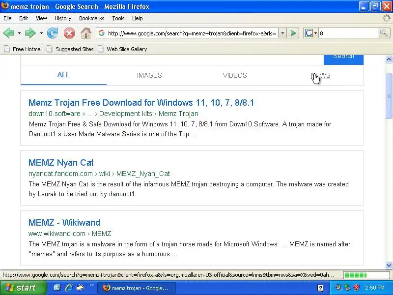Stop loading with the red X button
Viewport: 393px width, 295px height.
tap(69, 33)
